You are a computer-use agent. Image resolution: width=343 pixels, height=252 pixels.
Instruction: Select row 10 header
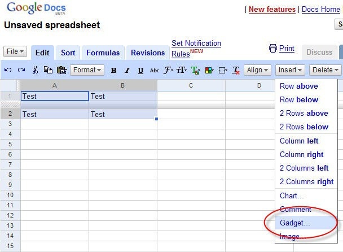coord(10,195)
